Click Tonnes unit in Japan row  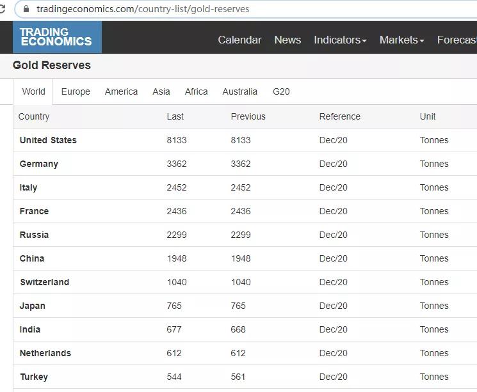[x=434, y=306]
